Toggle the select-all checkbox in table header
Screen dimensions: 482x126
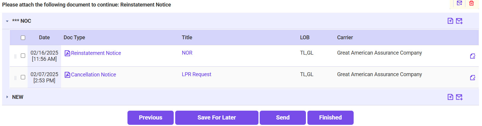[x=23, y=38]
